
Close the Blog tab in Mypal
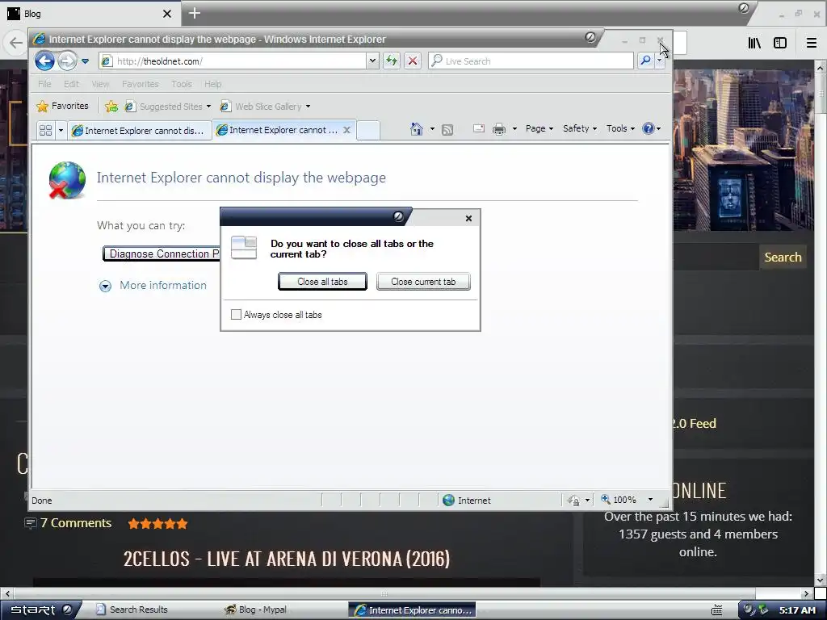pyautogui.click(x=166, y=14)
